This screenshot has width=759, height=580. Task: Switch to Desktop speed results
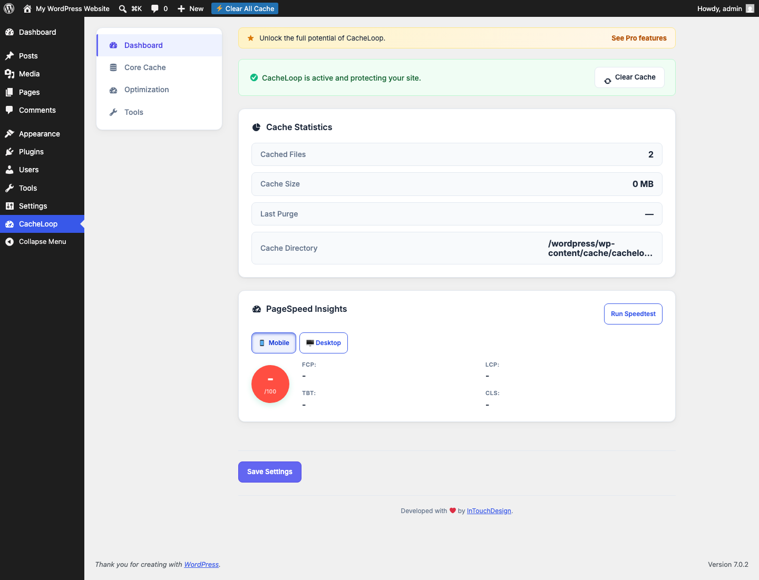[324, 343]
